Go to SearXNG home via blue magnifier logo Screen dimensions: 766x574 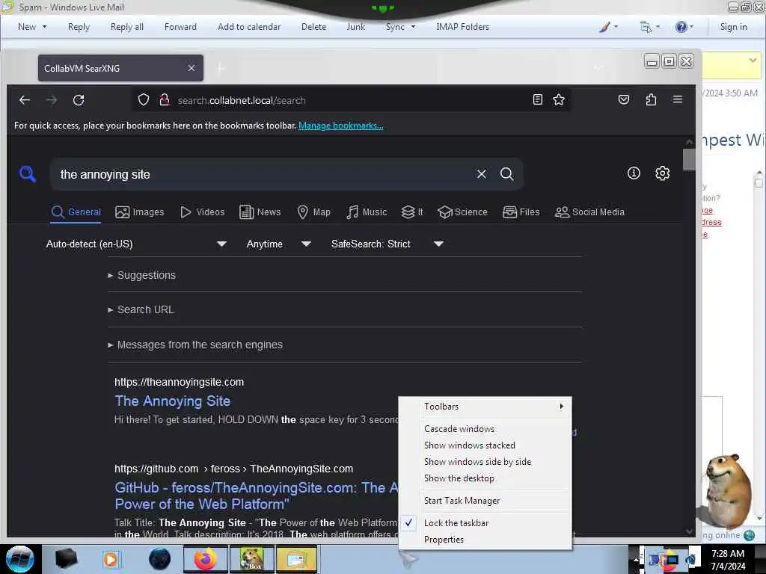28,173
